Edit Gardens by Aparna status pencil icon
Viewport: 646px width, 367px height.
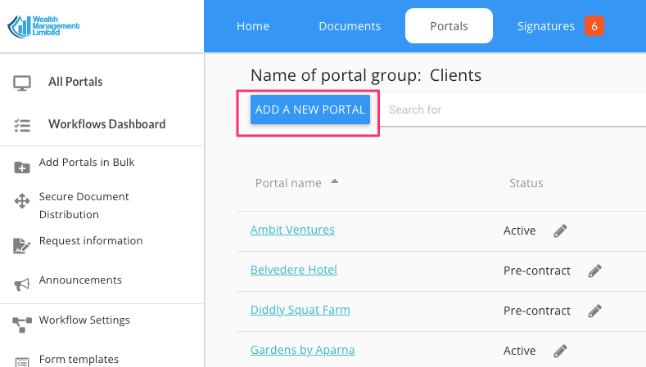click(x=560, y=351)
